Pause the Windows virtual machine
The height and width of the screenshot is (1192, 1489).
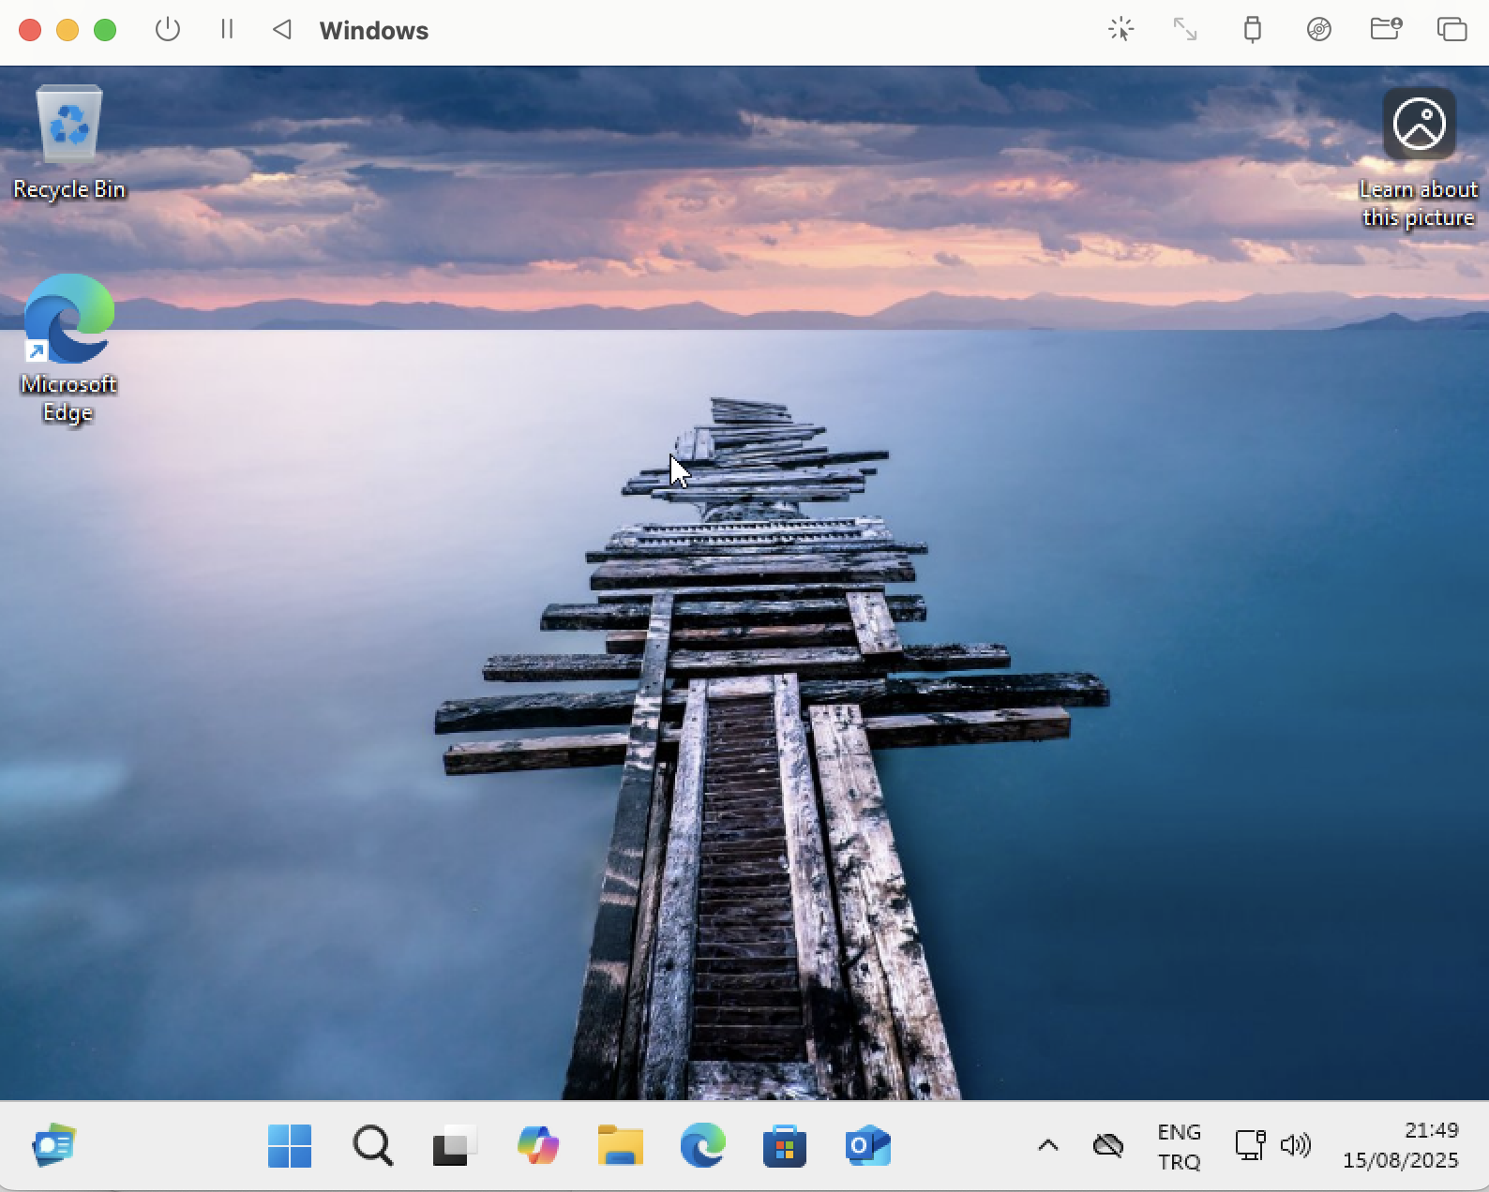click(227, 30)
